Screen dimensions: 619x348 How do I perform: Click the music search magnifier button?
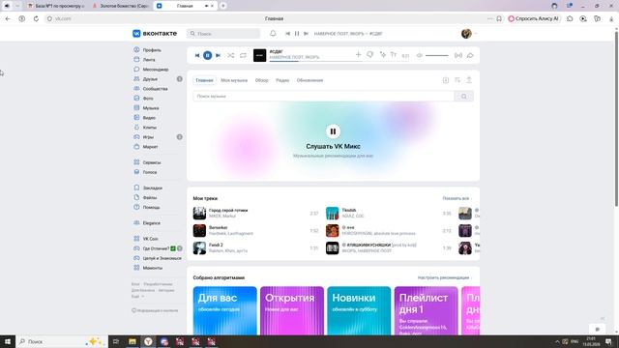(x=464, y=97)
